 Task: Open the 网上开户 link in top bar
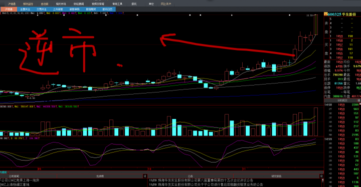pyautogui.click(x=166, y=4)
